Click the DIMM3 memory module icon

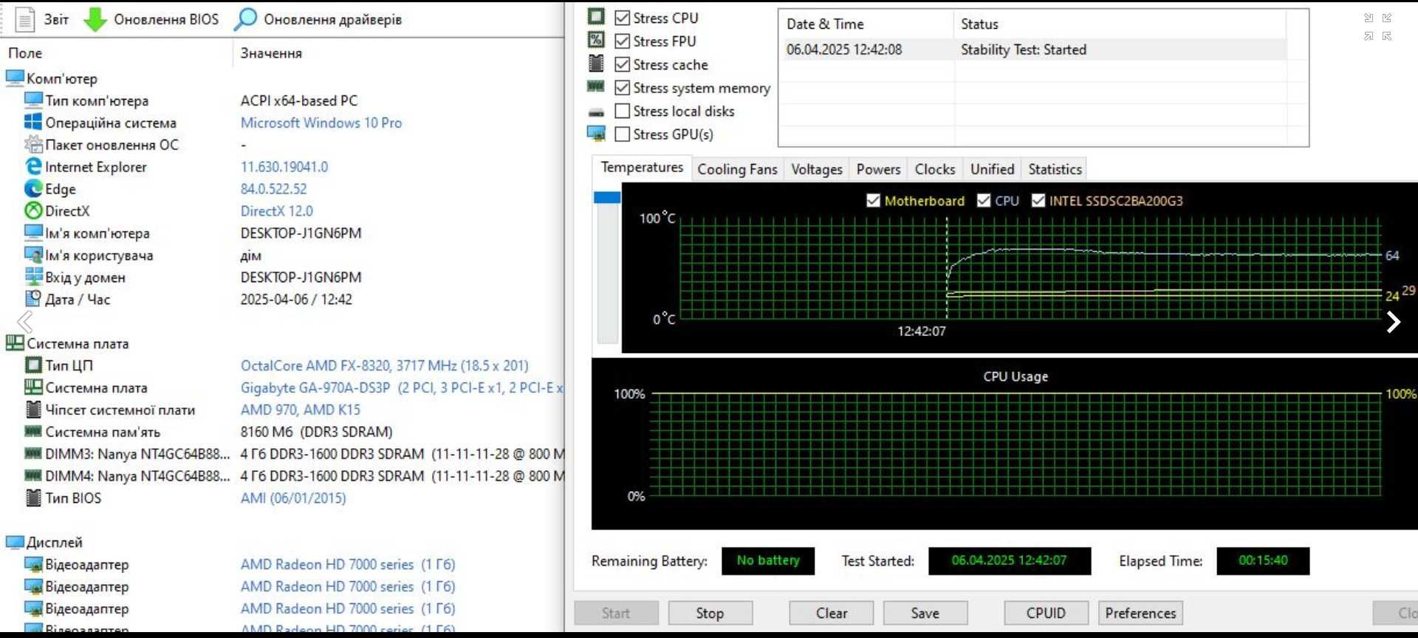[33, 453]
